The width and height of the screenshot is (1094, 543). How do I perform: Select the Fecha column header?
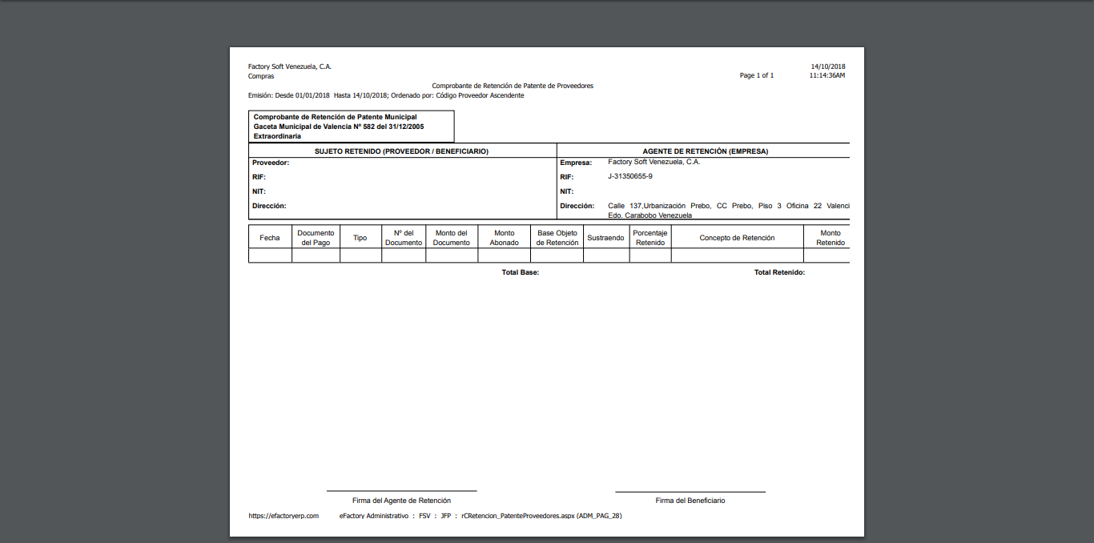[x=269, y=236]
